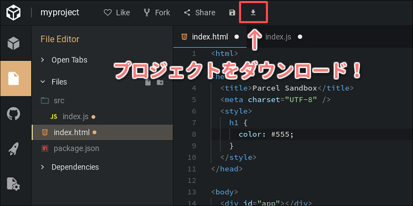Open the Deployment rocket icon

tap(13, 149)
